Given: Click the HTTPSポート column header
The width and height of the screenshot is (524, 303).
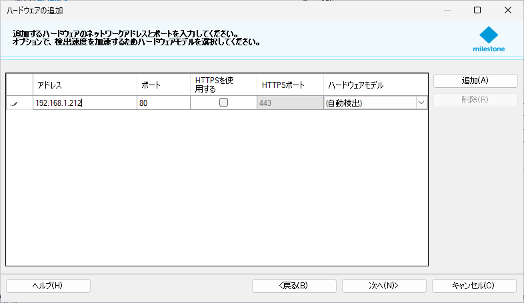Looking at the screenshot, I should (x=290, y=85).
